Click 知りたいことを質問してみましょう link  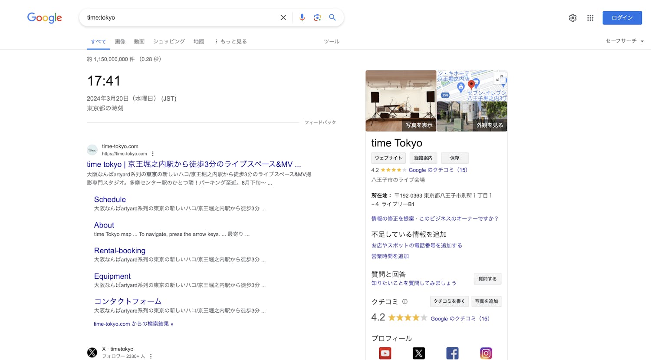point(414,283)
